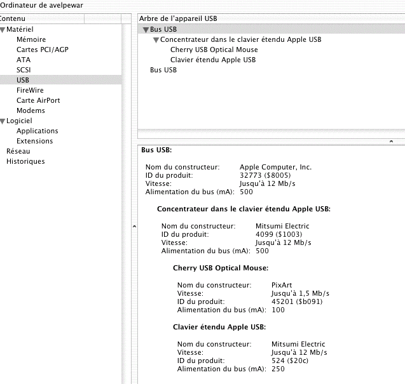This screenshot has width=405, height=384.
Task: Select Applications under Logiciel
Action: tap(37, 131)
